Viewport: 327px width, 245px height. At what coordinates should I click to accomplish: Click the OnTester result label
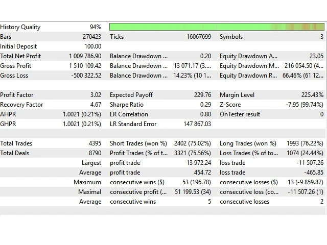tap(240, 114)
